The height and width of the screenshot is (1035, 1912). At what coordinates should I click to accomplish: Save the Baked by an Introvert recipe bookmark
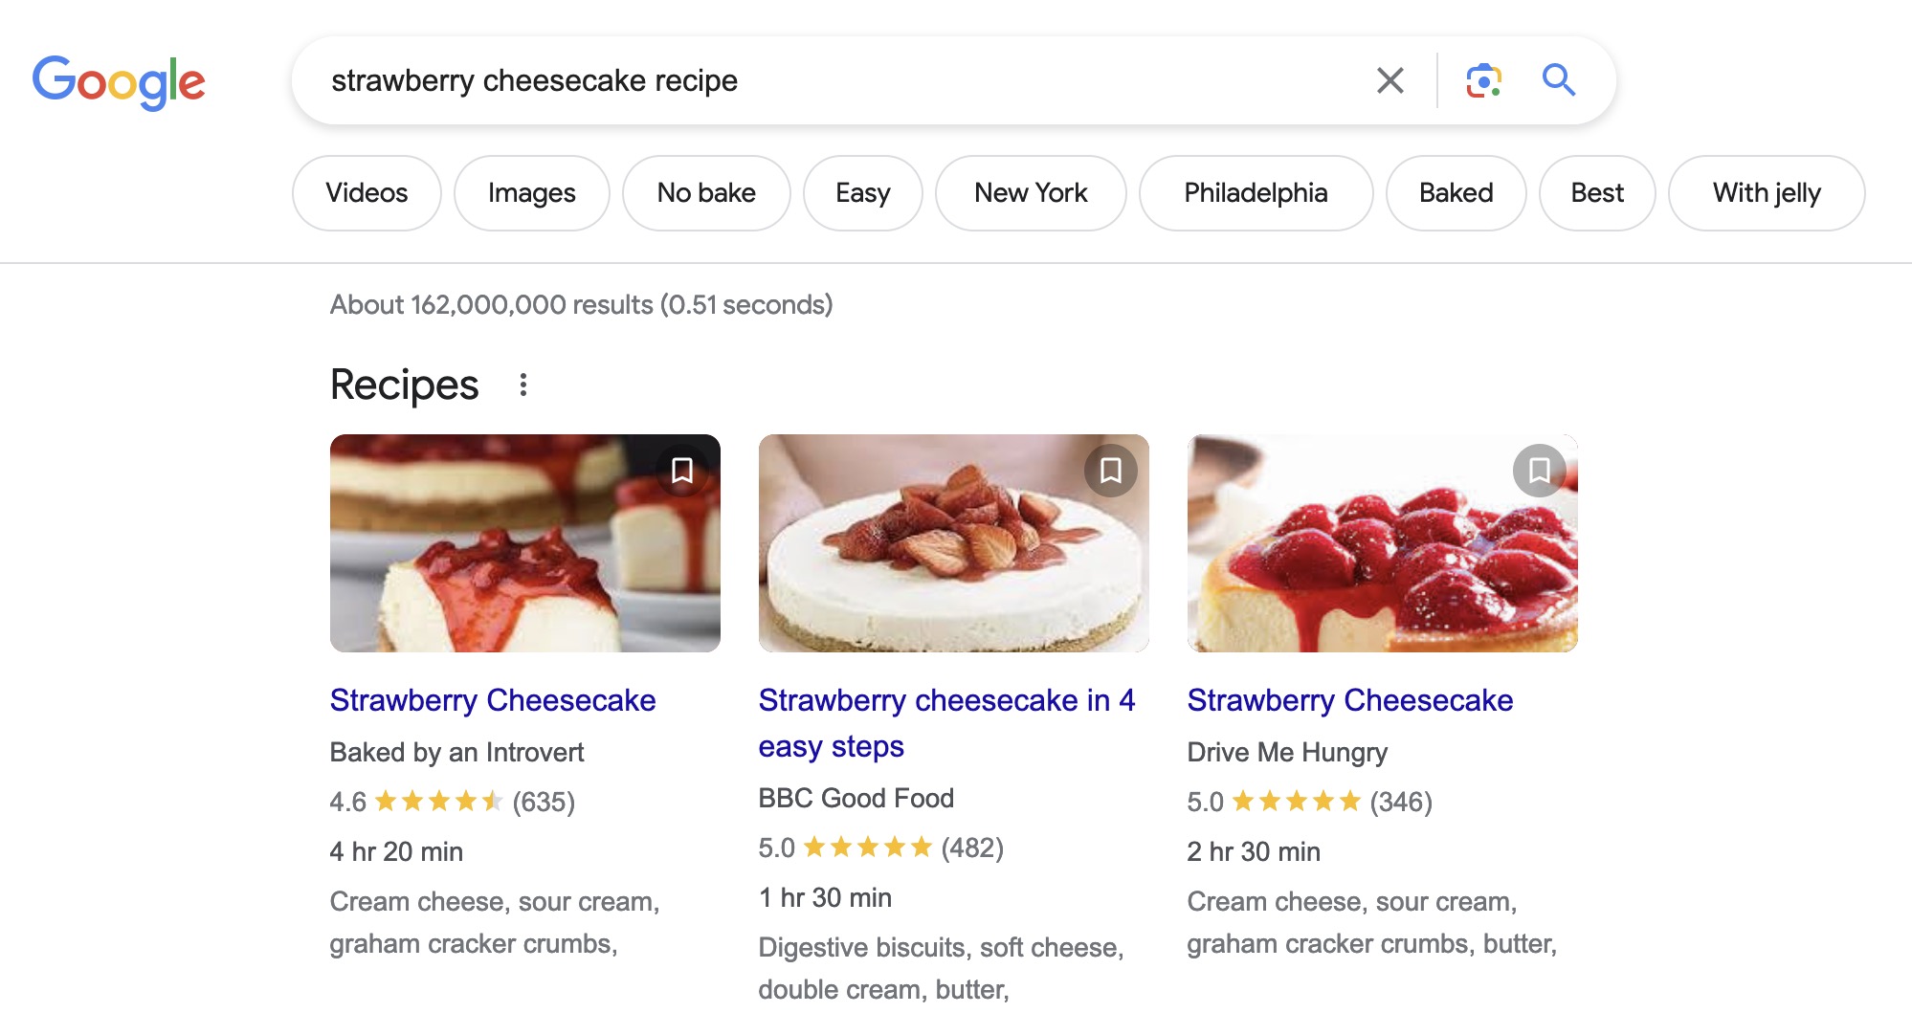683,471
